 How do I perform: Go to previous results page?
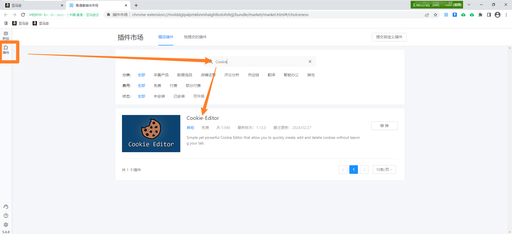(343, 170)
